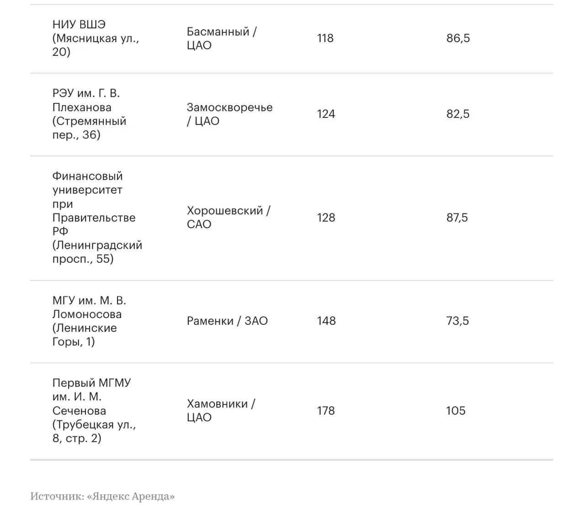
Task: Select value 148 in the МГУ row
Action: tap(326, 321)
